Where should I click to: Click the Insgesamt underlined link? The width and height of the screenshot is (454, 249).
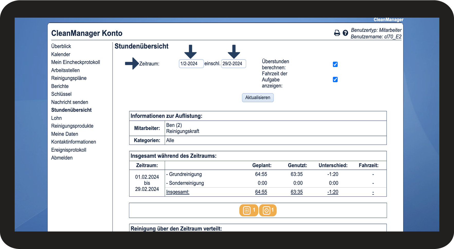pos(178,192)
